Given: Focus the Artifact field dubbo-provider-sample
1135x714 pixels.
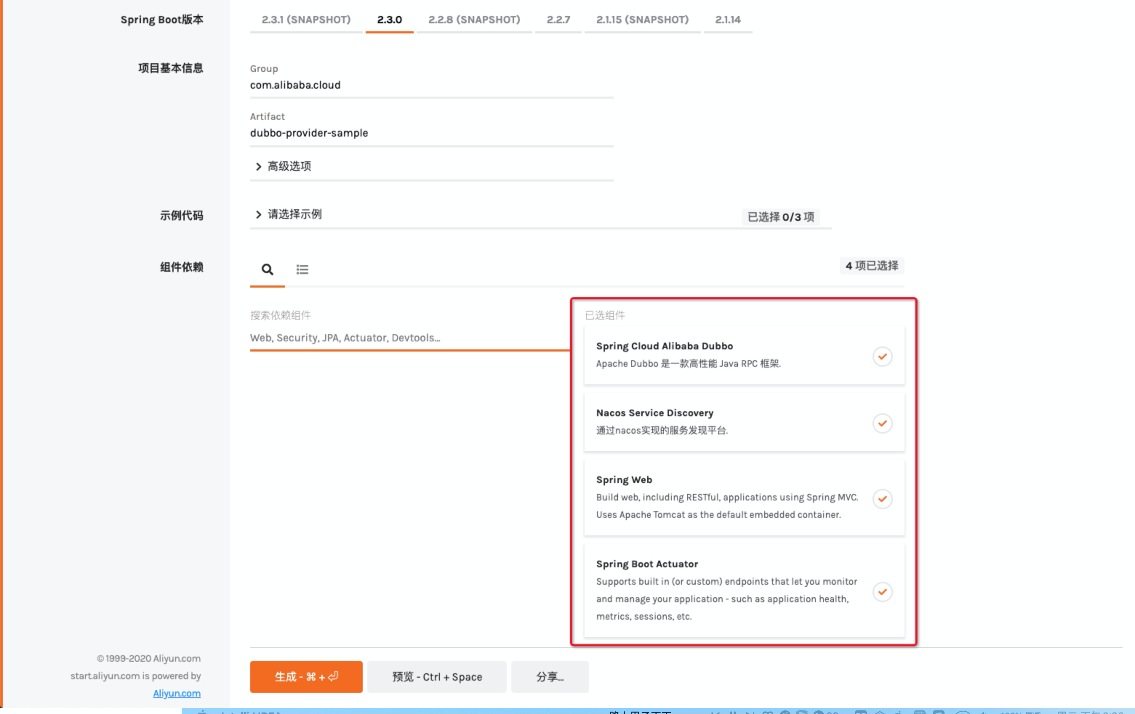Looking at the screenshot, I should [x=431, y=133].
